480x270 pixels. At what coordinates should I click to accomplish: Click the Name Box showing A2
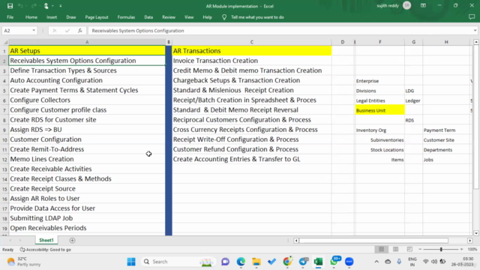pos(16,31)
